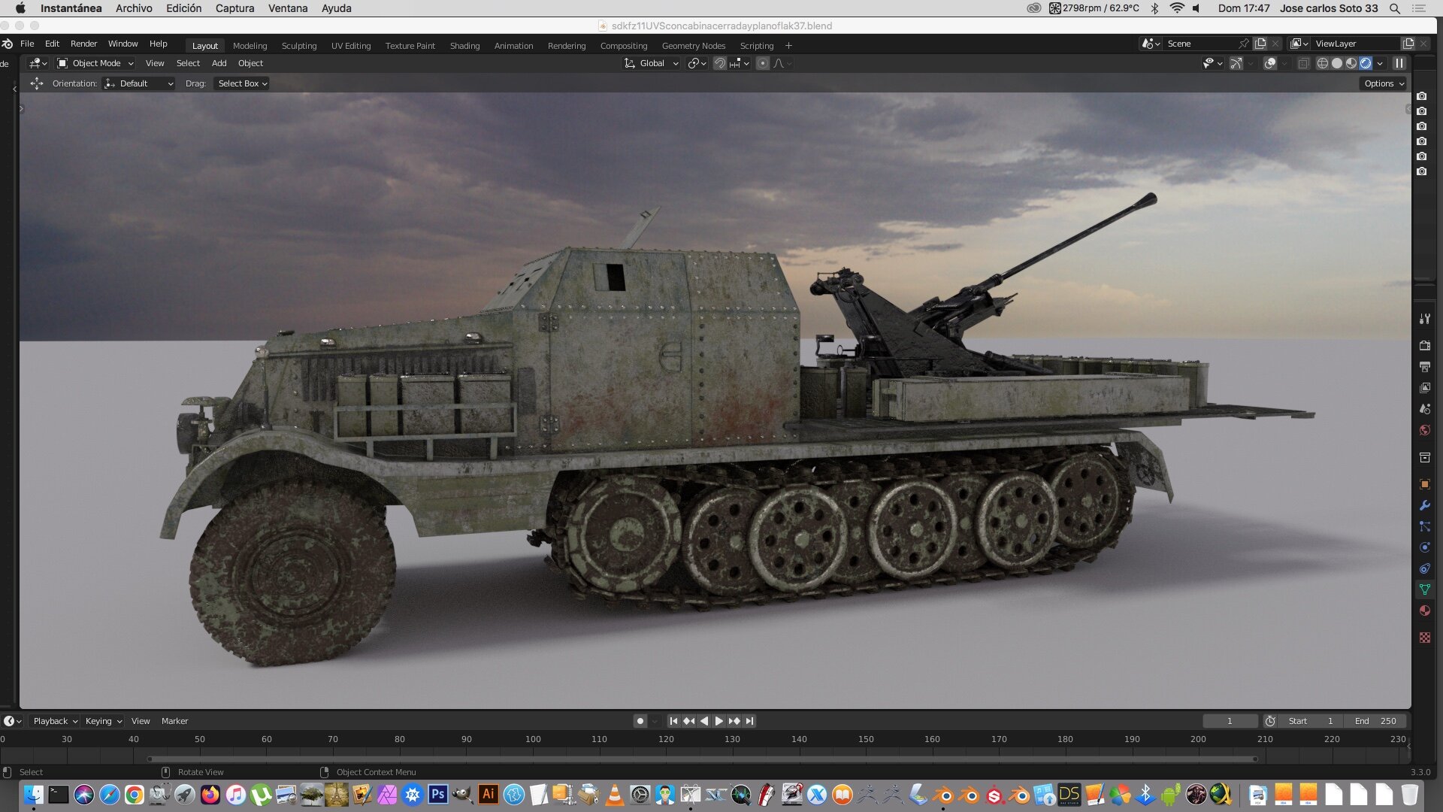Expand the Options dropdown
This screenshot has width=1443, height=812.
click(1384, 83)
